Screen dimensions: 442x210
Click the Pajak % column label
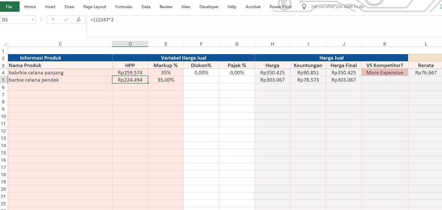coord(237,65)
